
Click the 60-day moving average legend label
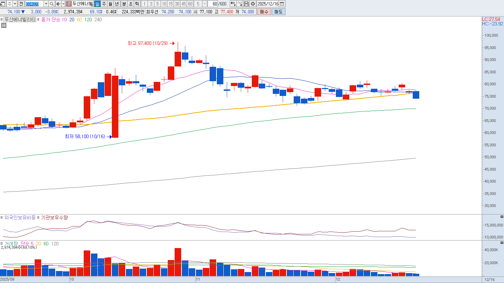pyautogui.click(x=79, y=20)
